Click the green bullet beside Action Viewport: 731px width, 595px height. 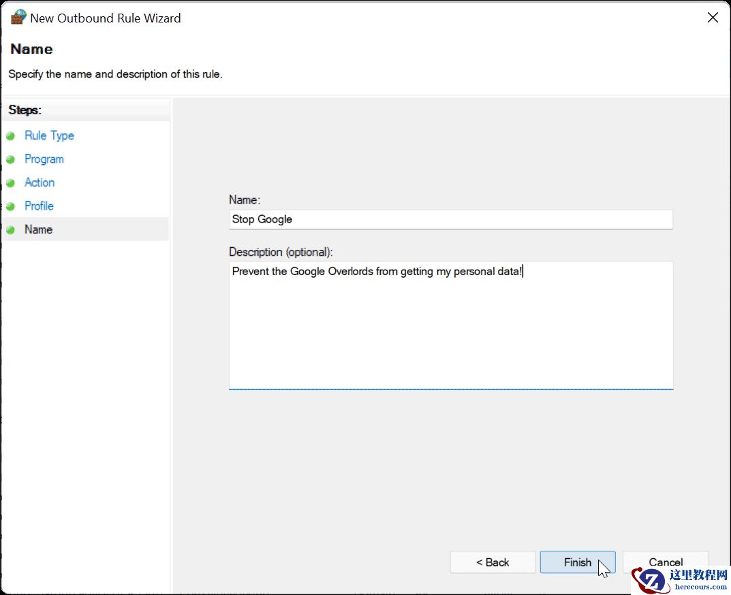(x=10, y=183)
